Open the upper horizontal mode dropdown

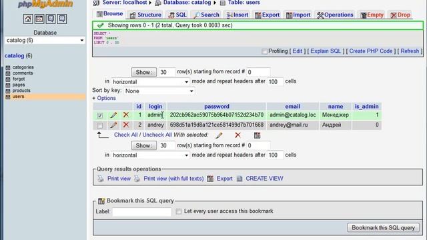(150, 81)
